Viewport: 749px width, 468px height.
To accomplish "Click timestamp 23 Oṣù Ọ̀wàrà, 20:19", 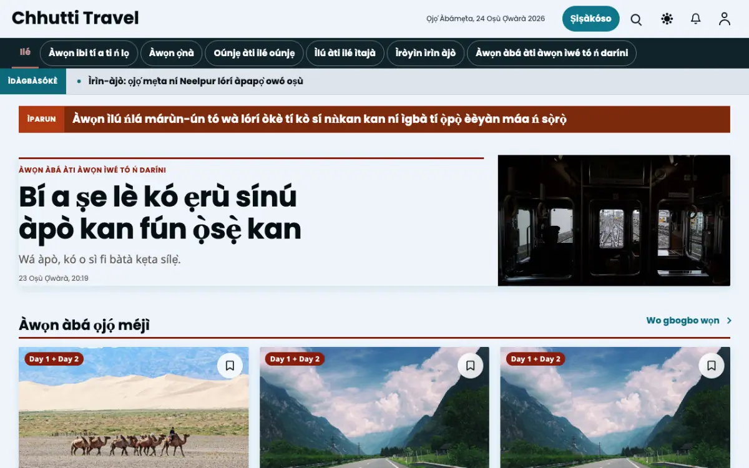I will pyautogui.click(x=54, y=278).
